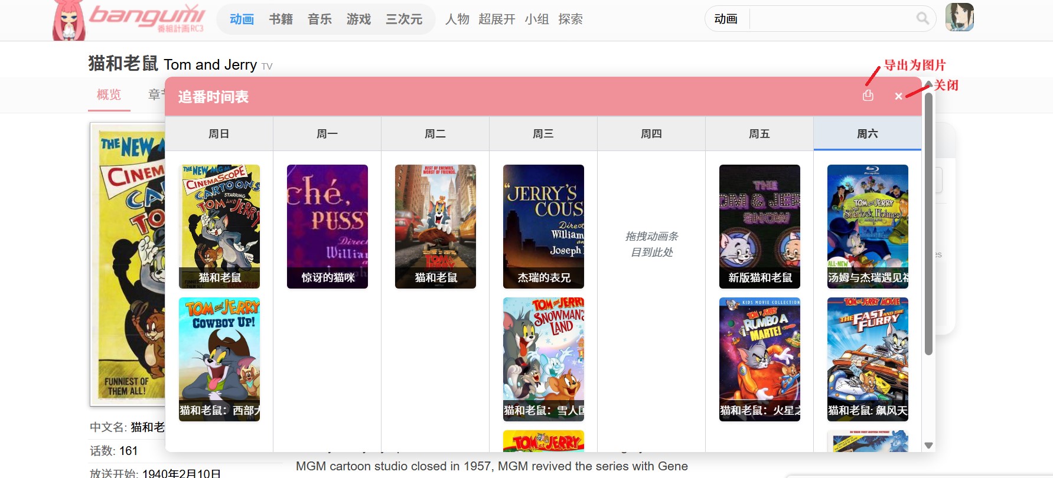Select the 周六 column header
This screenshot has width=1053, height=478.
coord(868,134)
